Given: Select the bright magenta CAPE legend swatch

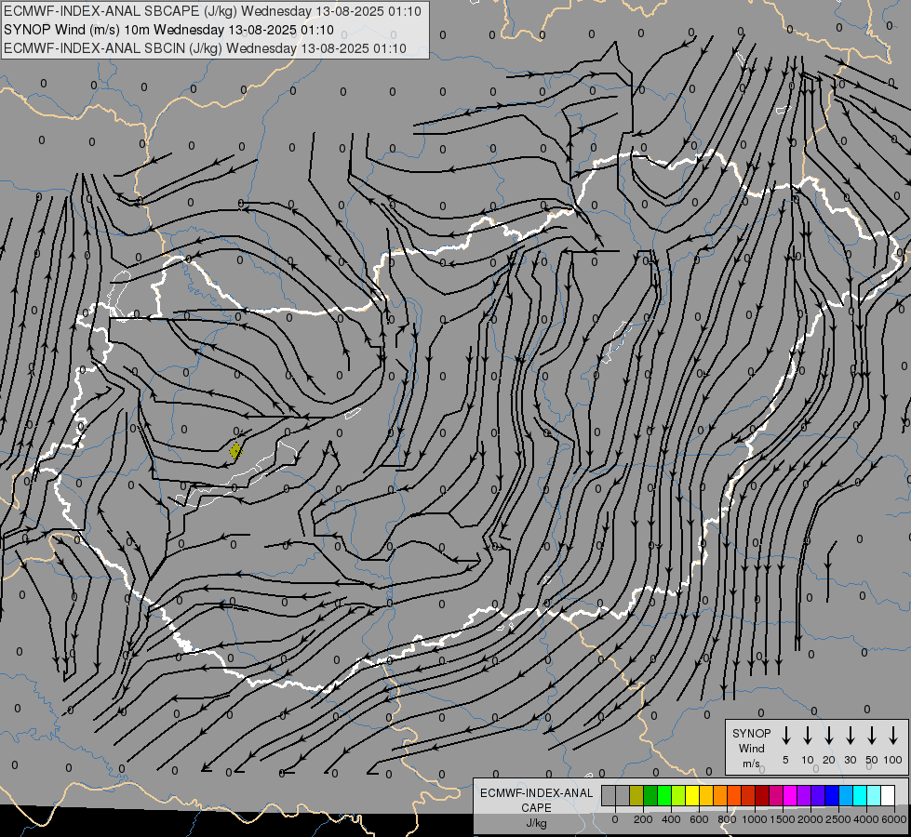Looking at the screenshot, I should 790,796.
